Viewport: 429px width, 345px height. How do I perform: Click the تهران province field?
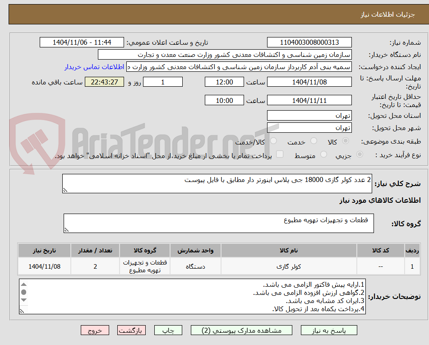point(309,115)
